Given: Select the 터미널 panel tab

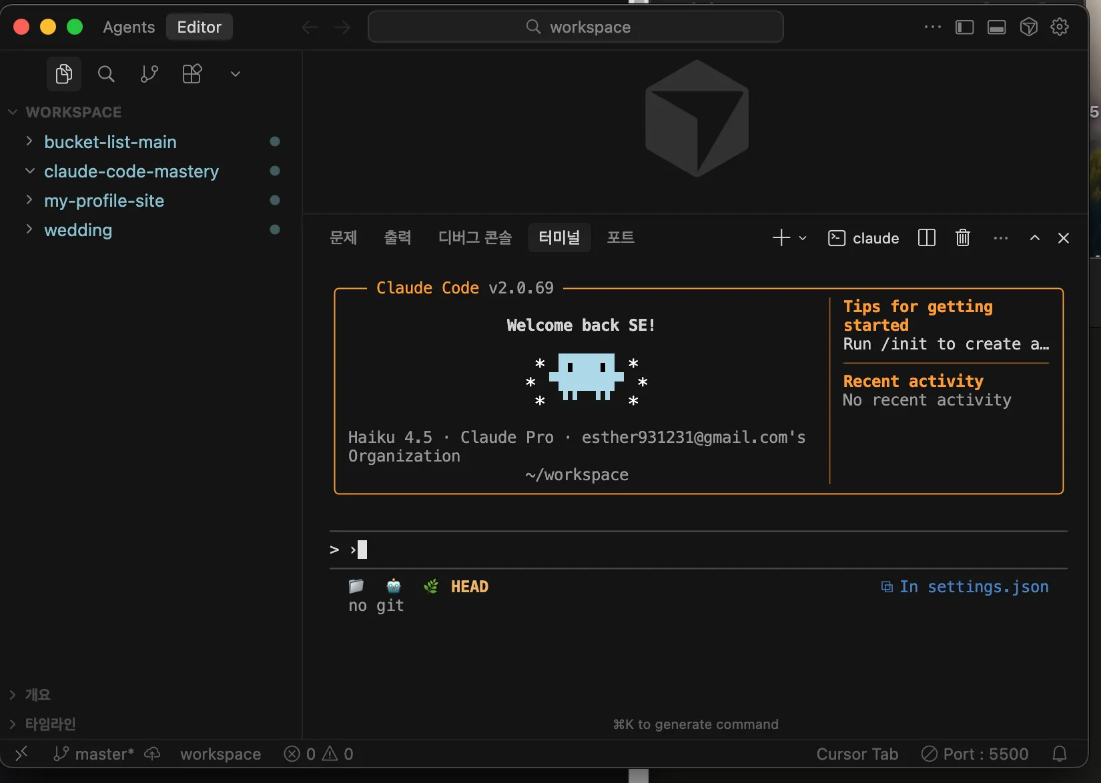Looking at the screenshot, I should [x=559, y=237].
